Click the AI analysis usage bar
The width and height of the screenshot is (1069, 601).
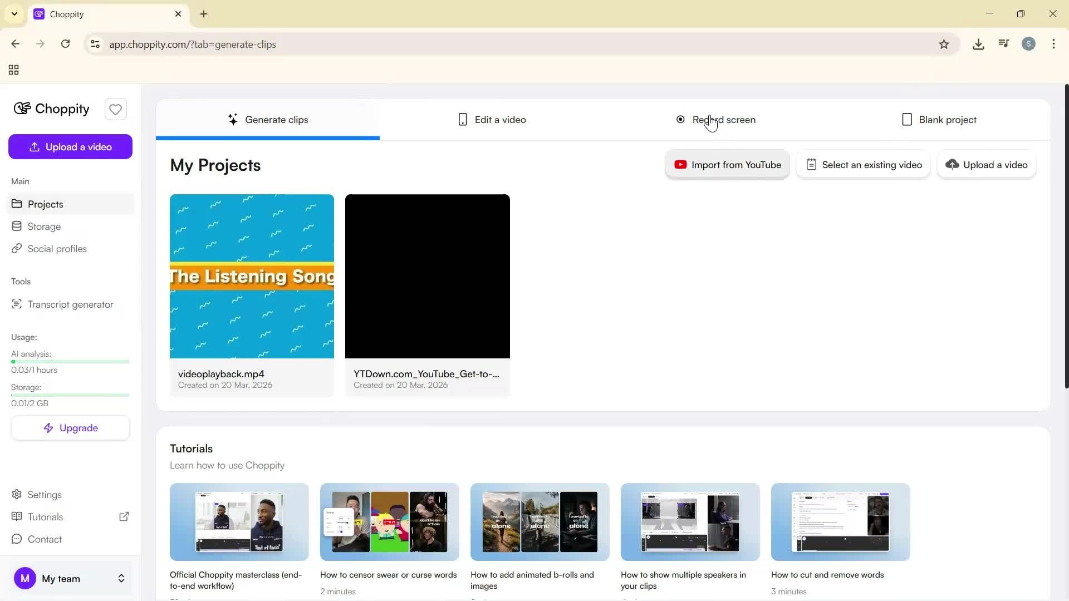70,361
